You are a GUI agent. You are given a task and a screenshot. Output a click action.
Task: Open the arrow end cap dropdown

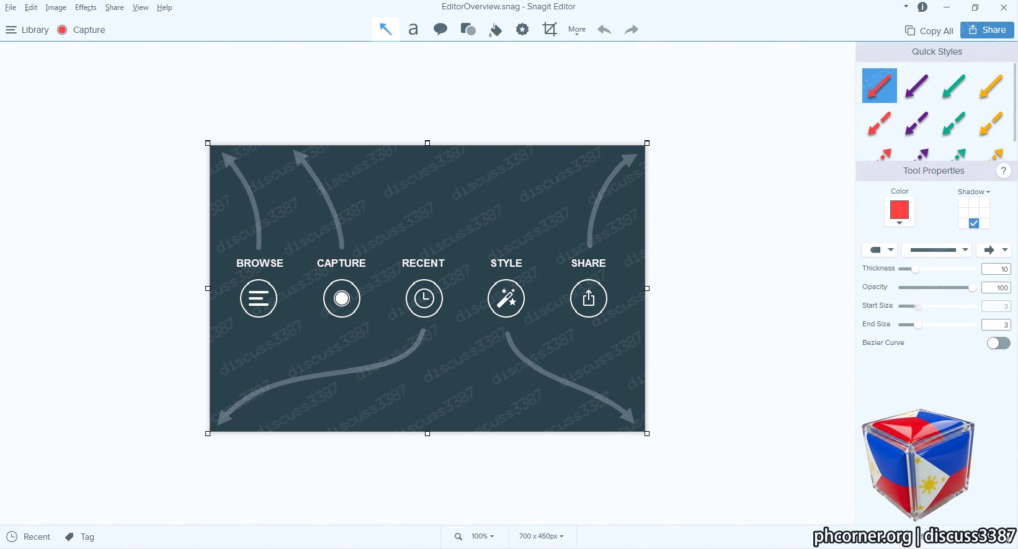pyautogui.click(x=994, y=250)
